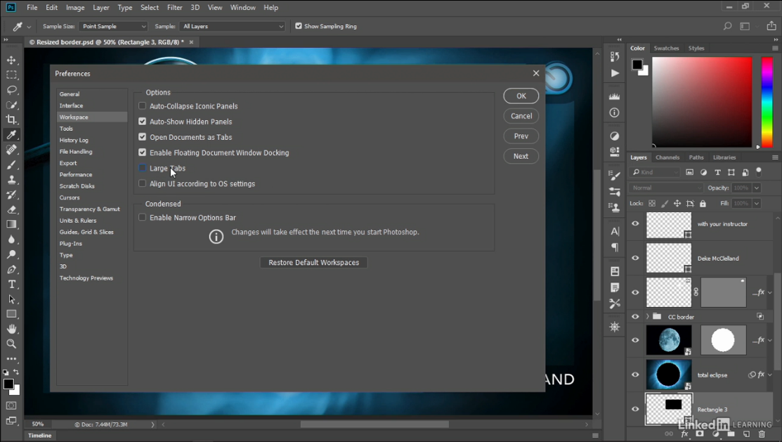Open the Filter menu

point(174,8)
